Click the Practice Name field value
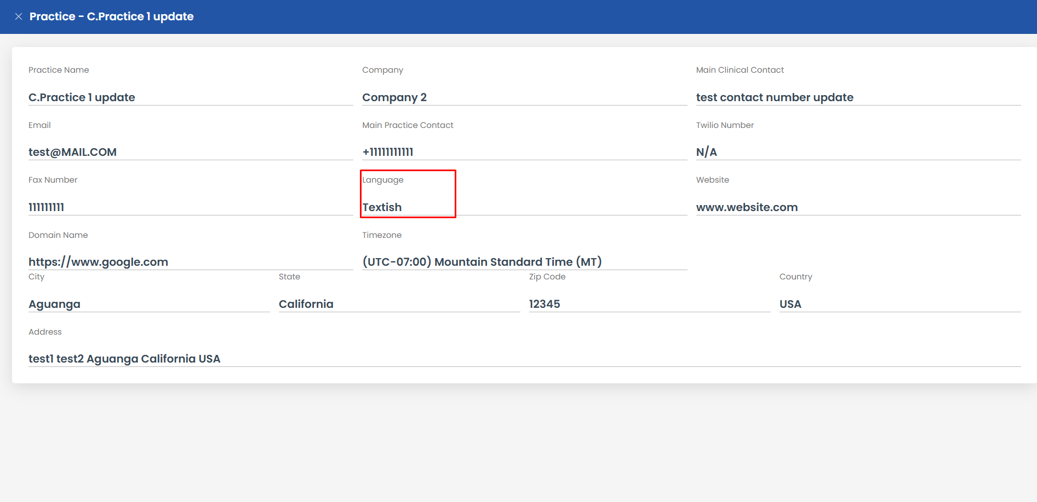Screen dimensions: 1037x502 coord(82,97)
